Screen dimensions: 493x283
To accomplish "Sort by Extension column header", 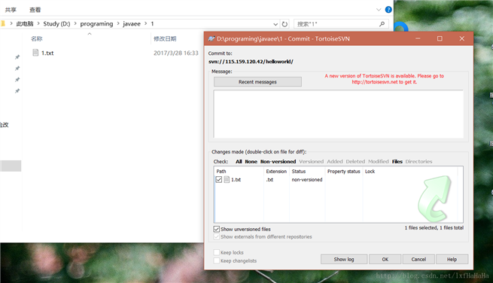I will [x=276, y=171].
